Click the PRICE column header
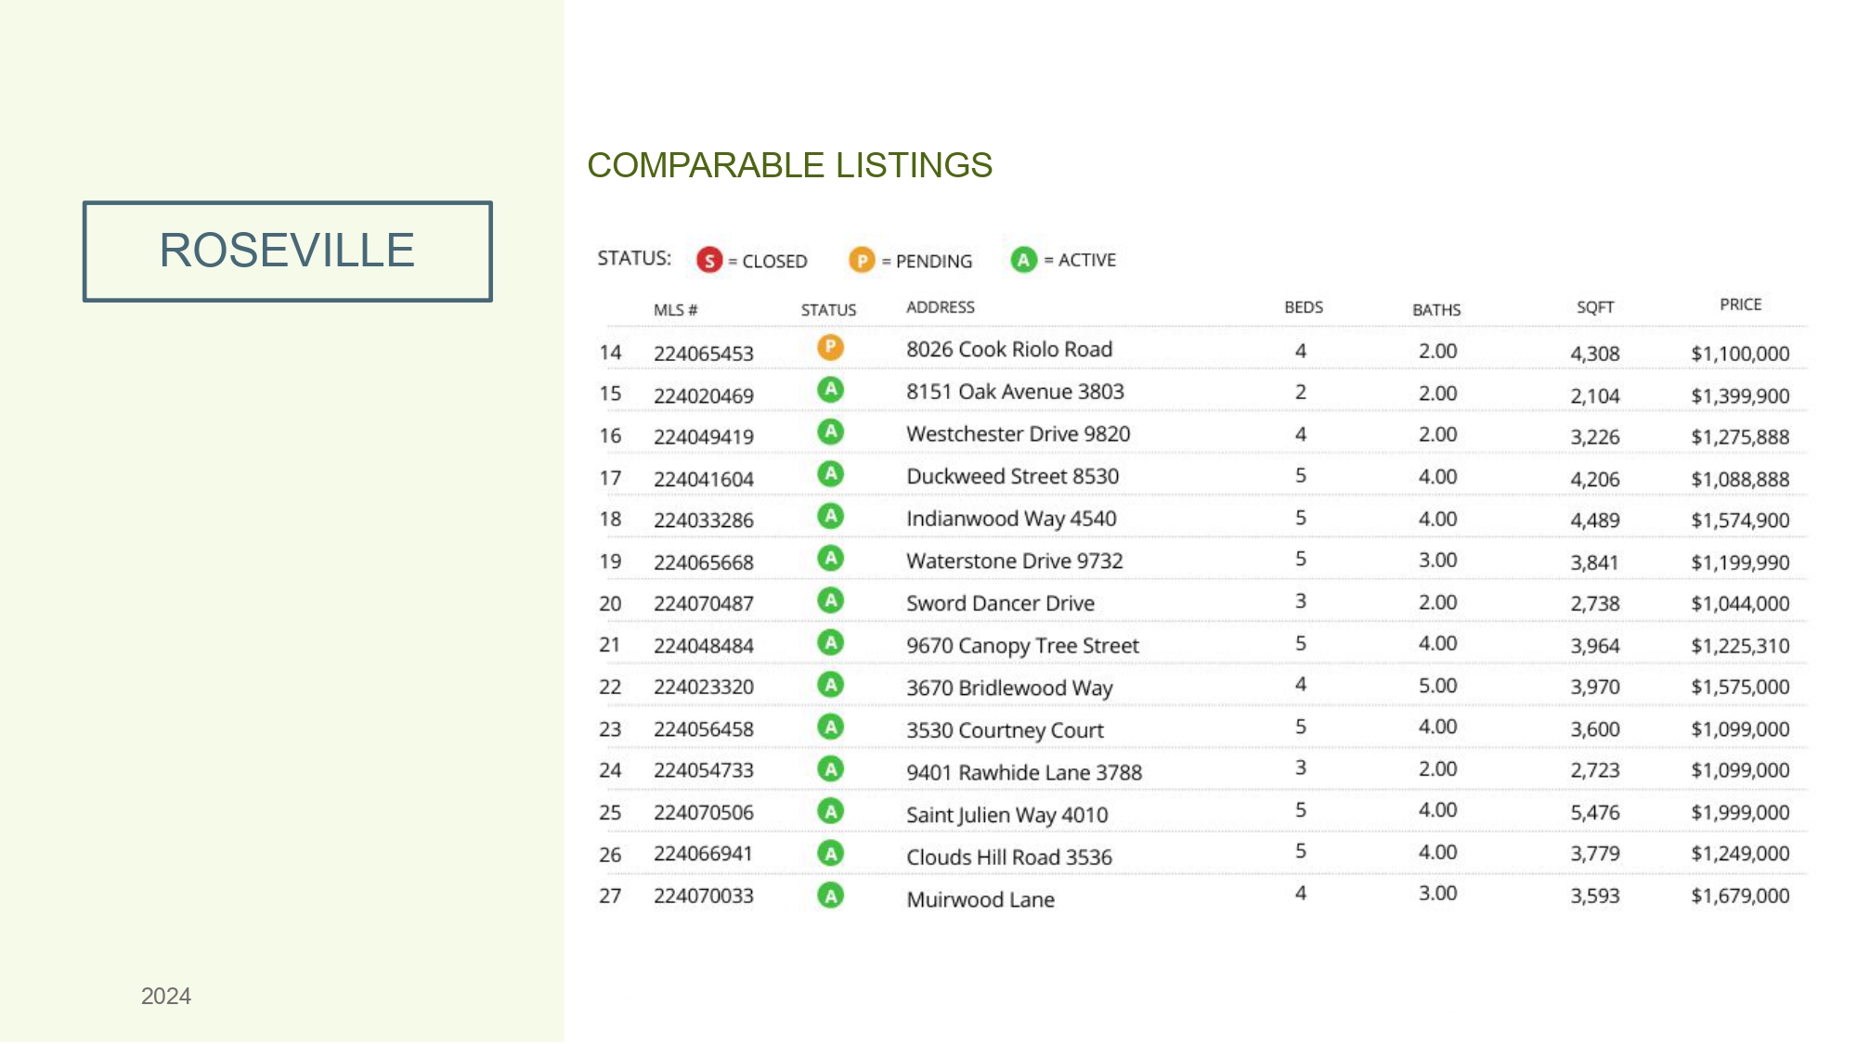This screenshot has height=1044, width=1857. coord(1740,304)
